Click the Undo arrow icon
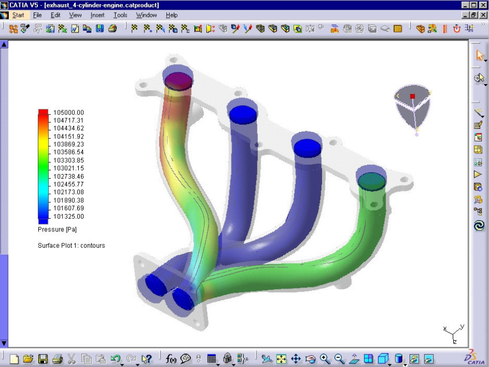Viewport: 489px width, 367px height. 115,358
